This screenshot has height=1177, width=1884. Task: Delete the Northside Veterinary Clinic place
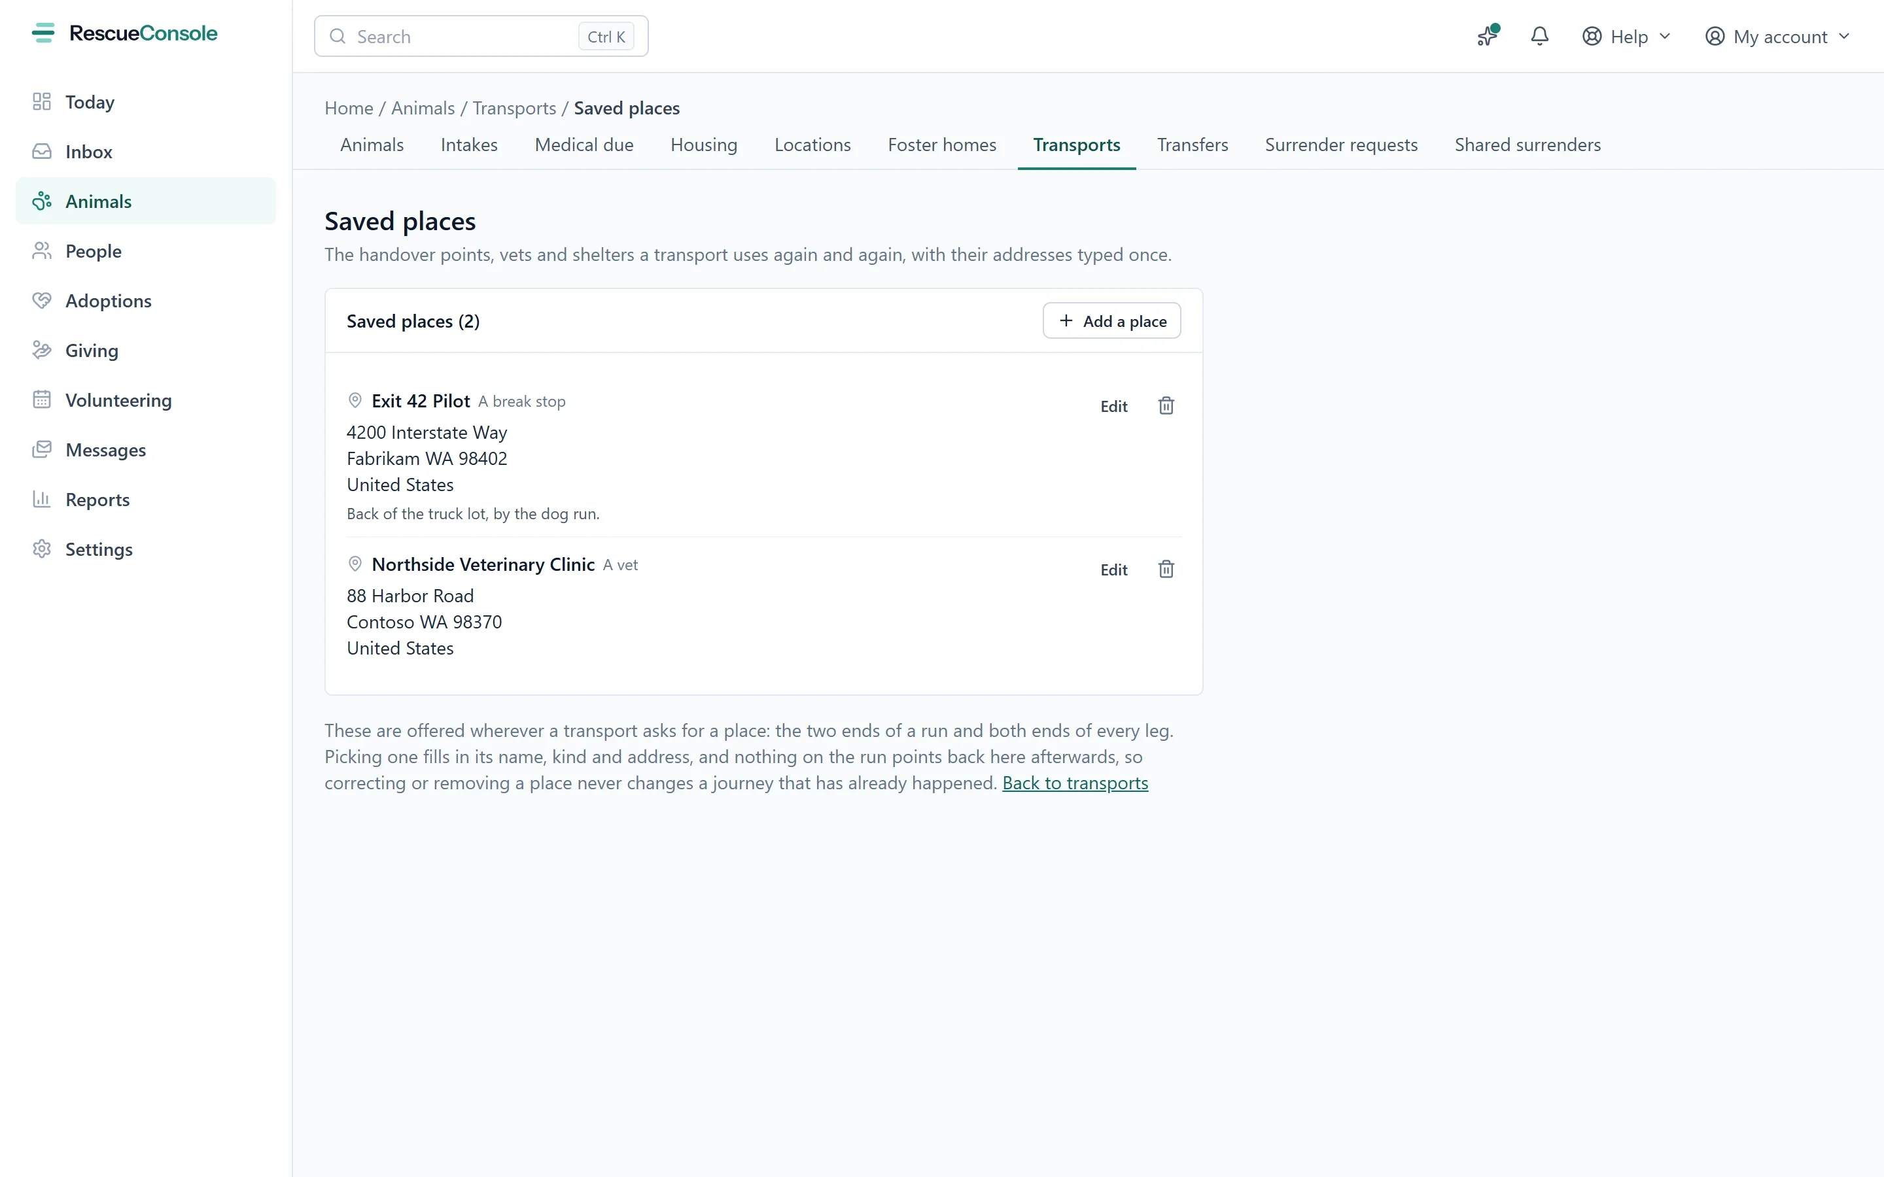pyautogui.click(x=1166, y=569)
